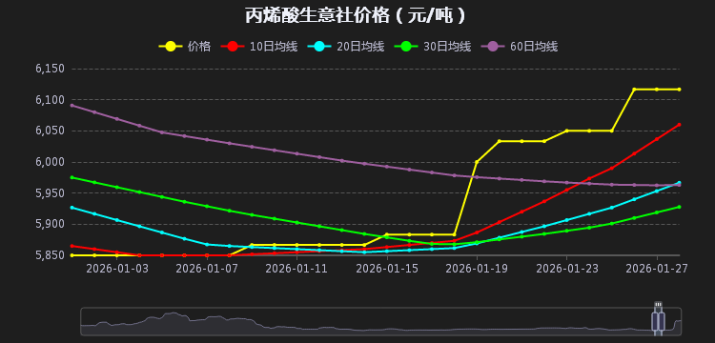Click the 5,900 y-axis label

pos(50,224)
